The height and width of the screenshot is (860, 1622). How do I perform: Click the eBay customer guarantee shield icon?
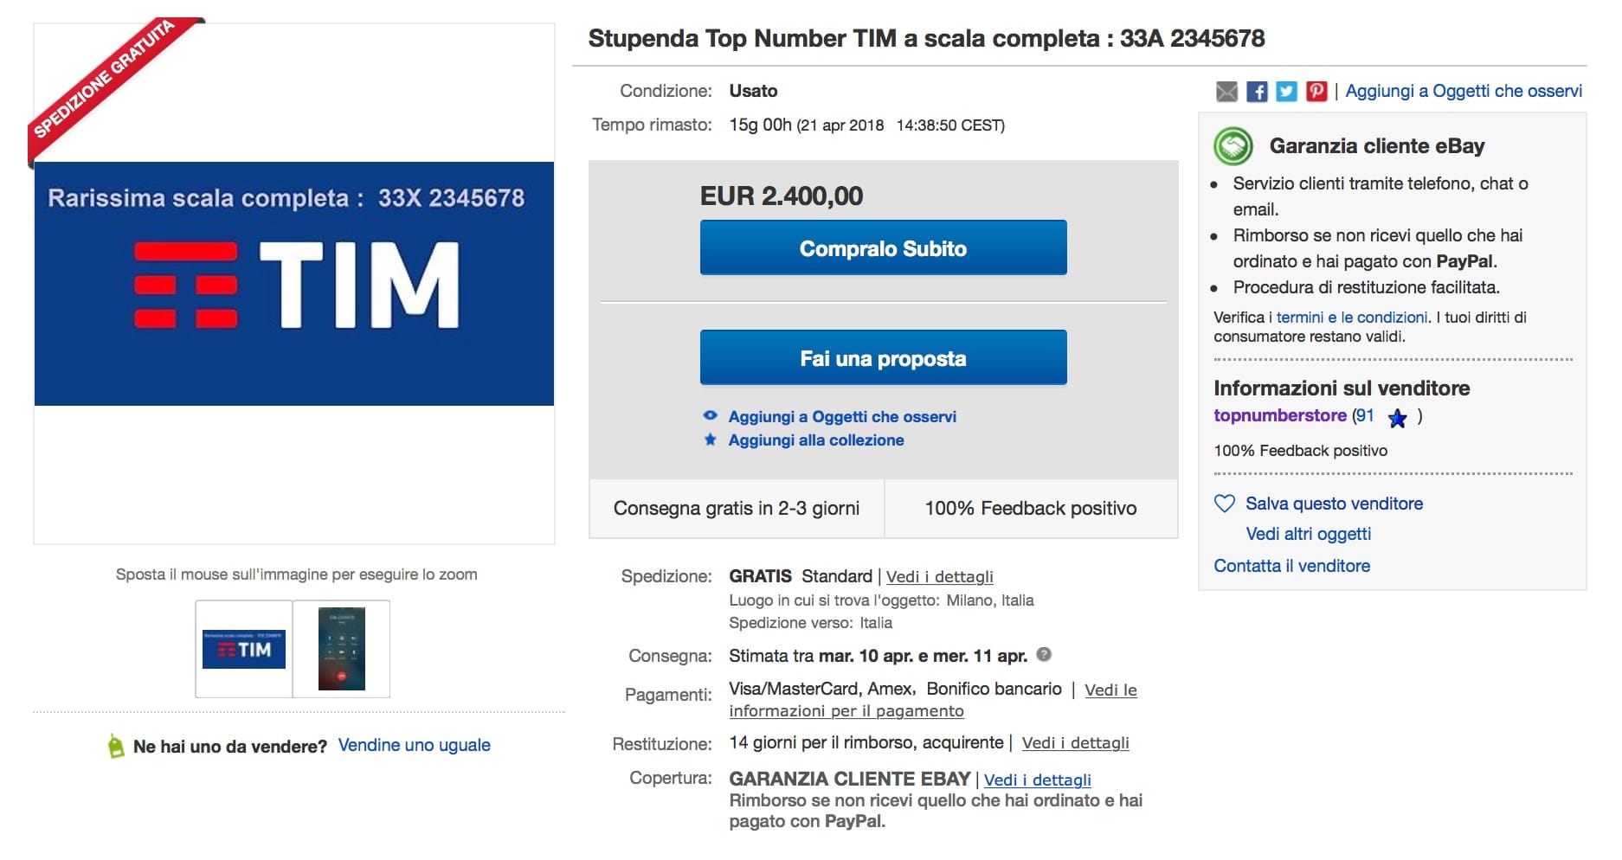[1236, 145]
